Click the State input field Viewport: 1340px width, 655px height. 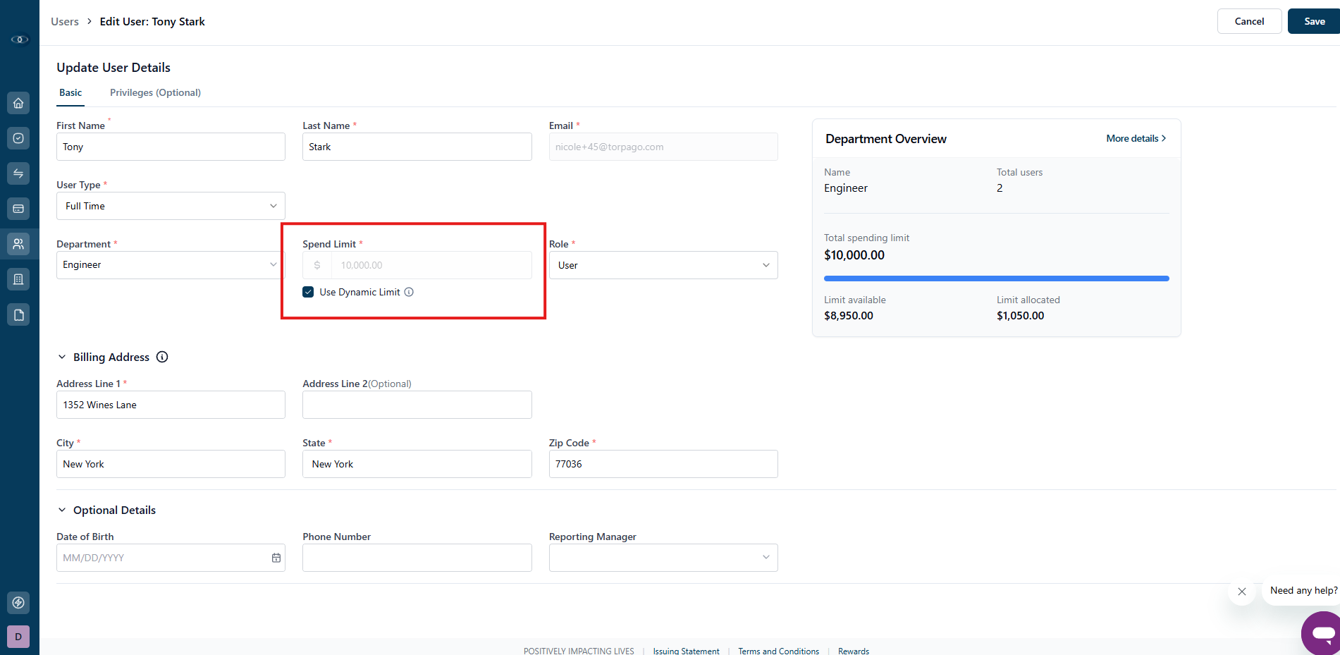[x=417, y=464]
